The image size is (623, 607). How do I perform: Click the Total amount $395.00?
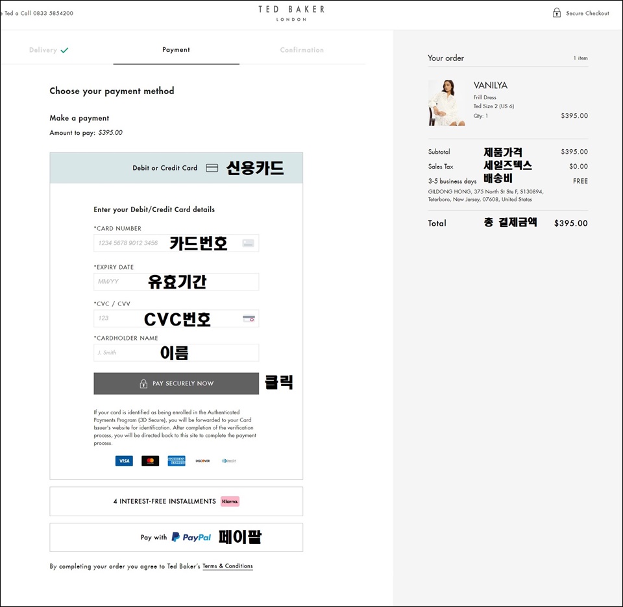(570, 223)
